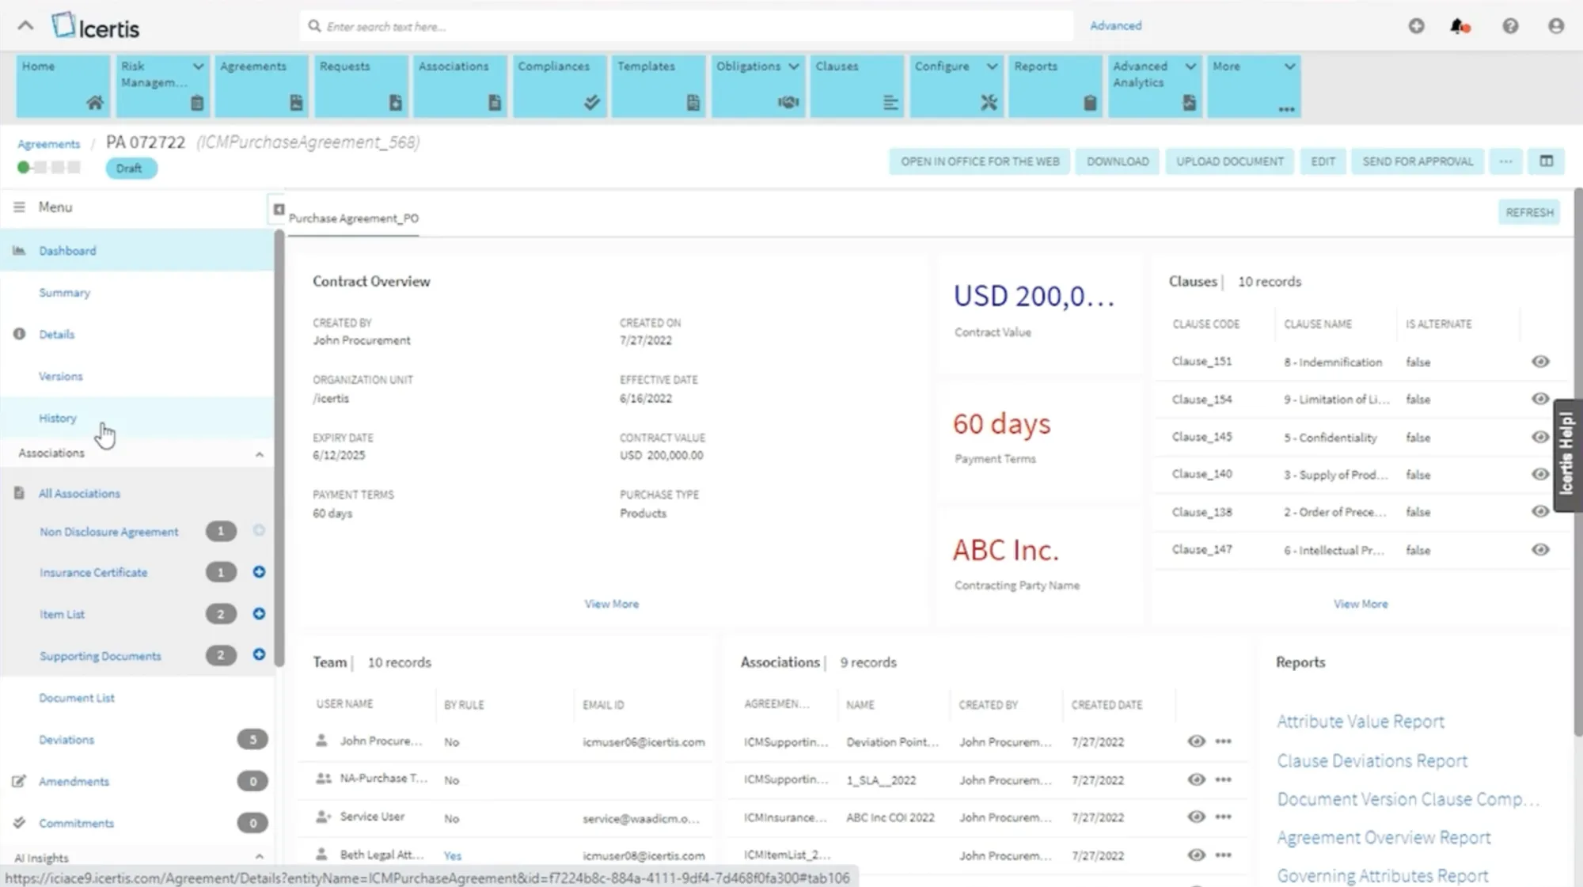
Task: Select History in left menu
Action: point(58,418)
